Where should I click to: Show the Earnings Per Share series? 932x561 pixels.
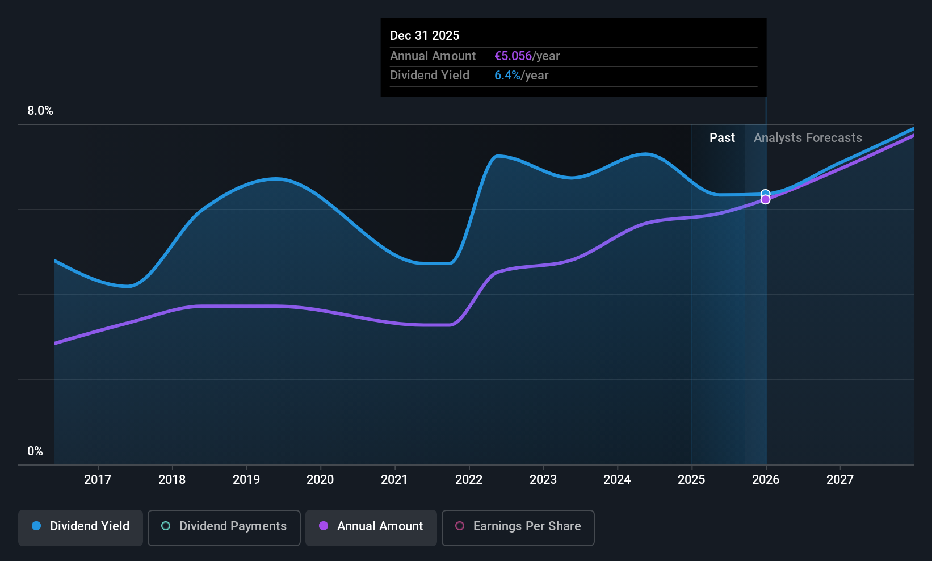click(x=518, y=528)
